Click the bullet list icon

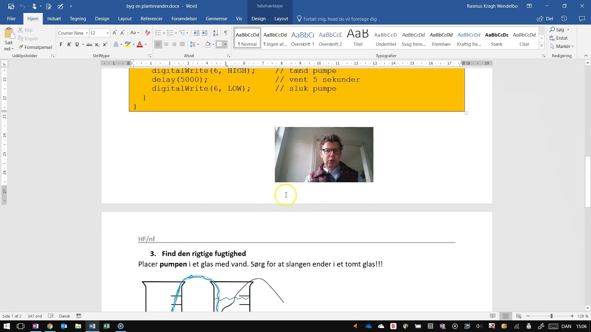click(x=158, y=33)
